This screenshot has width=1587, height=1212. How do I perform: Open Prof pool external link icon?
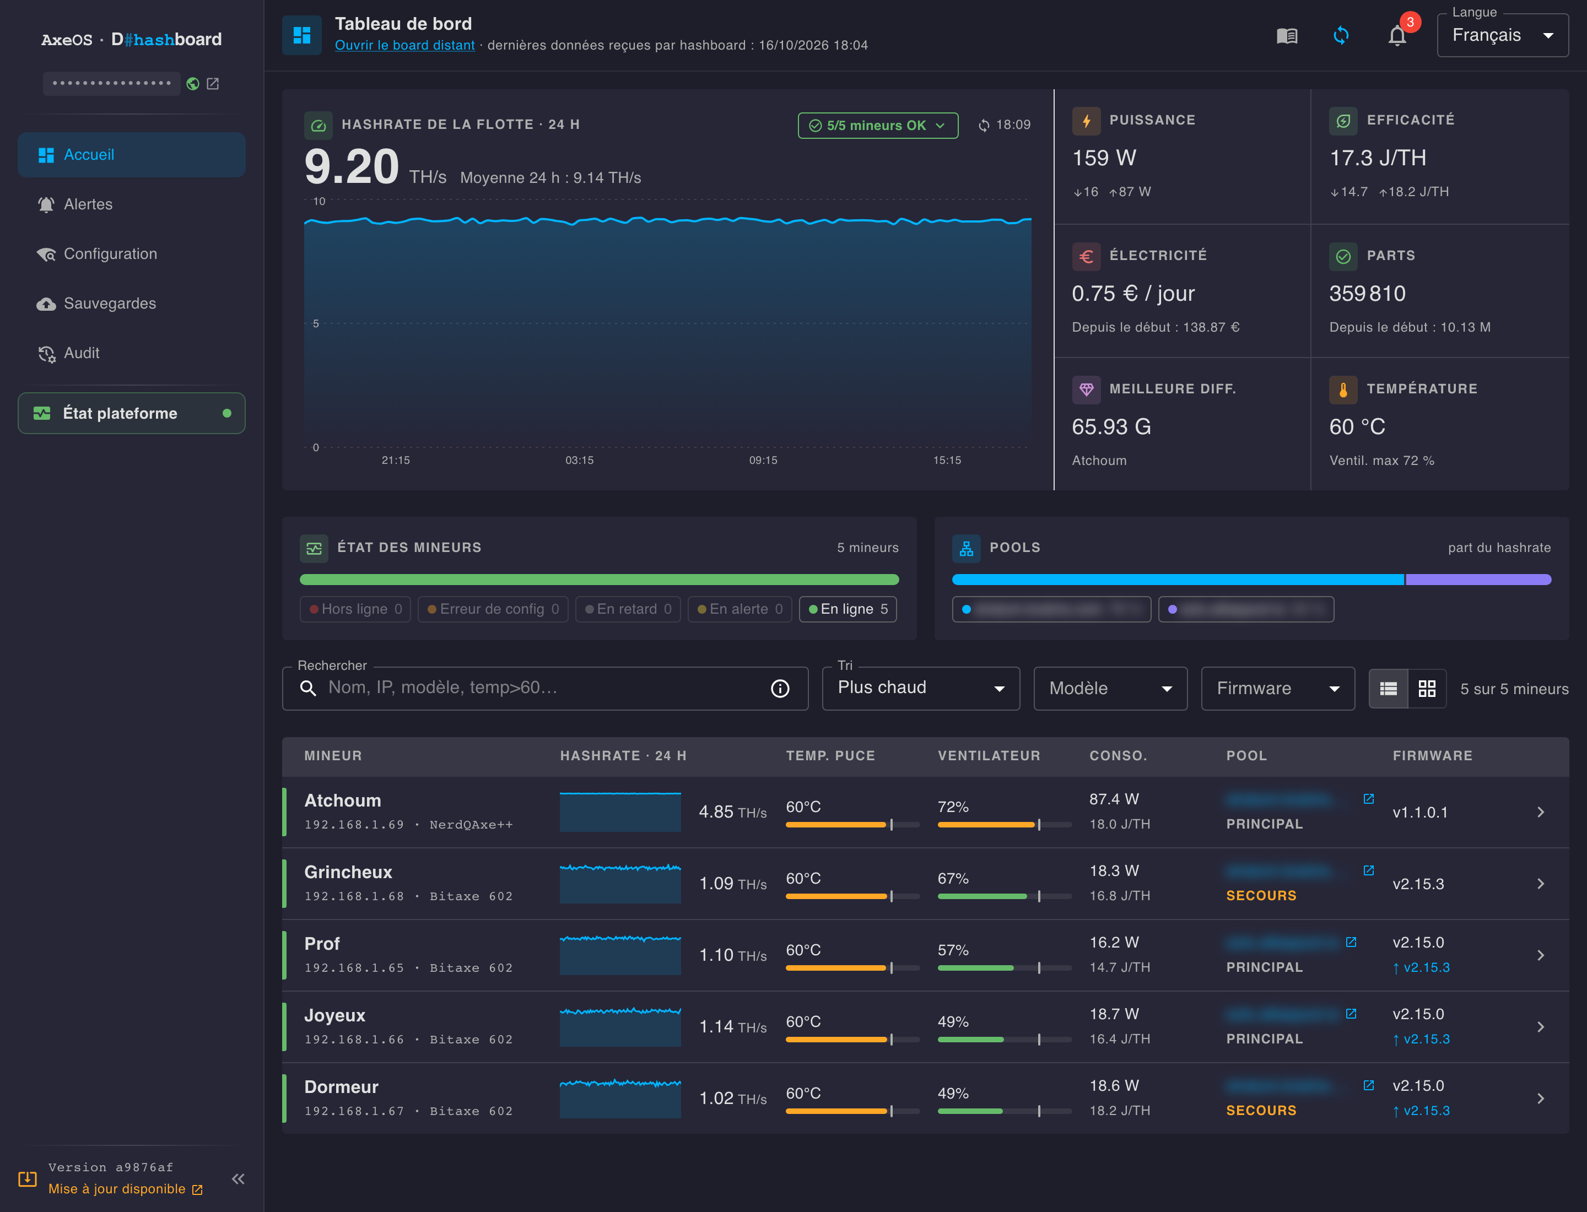1351,942
